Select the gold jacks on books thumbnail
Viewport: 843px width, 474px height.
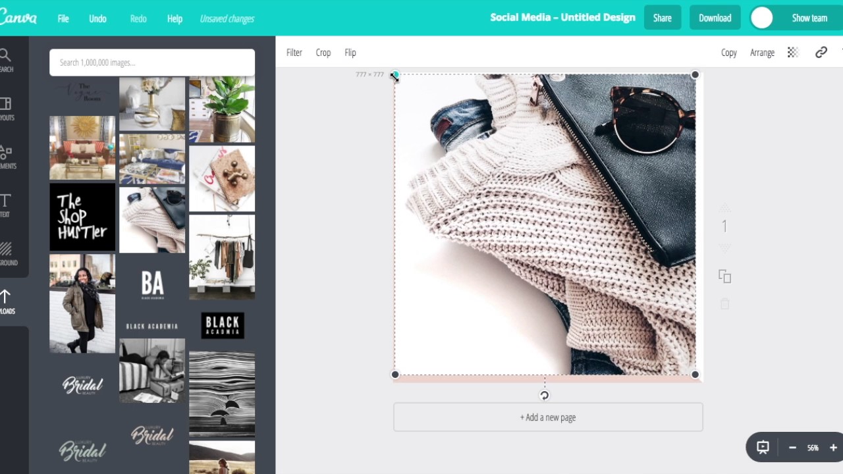point(222,178)
